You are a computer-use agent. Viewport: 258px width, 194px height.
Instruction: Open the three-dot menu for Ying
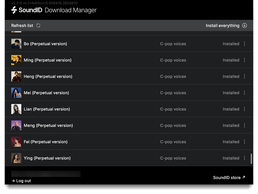(244, 158)
